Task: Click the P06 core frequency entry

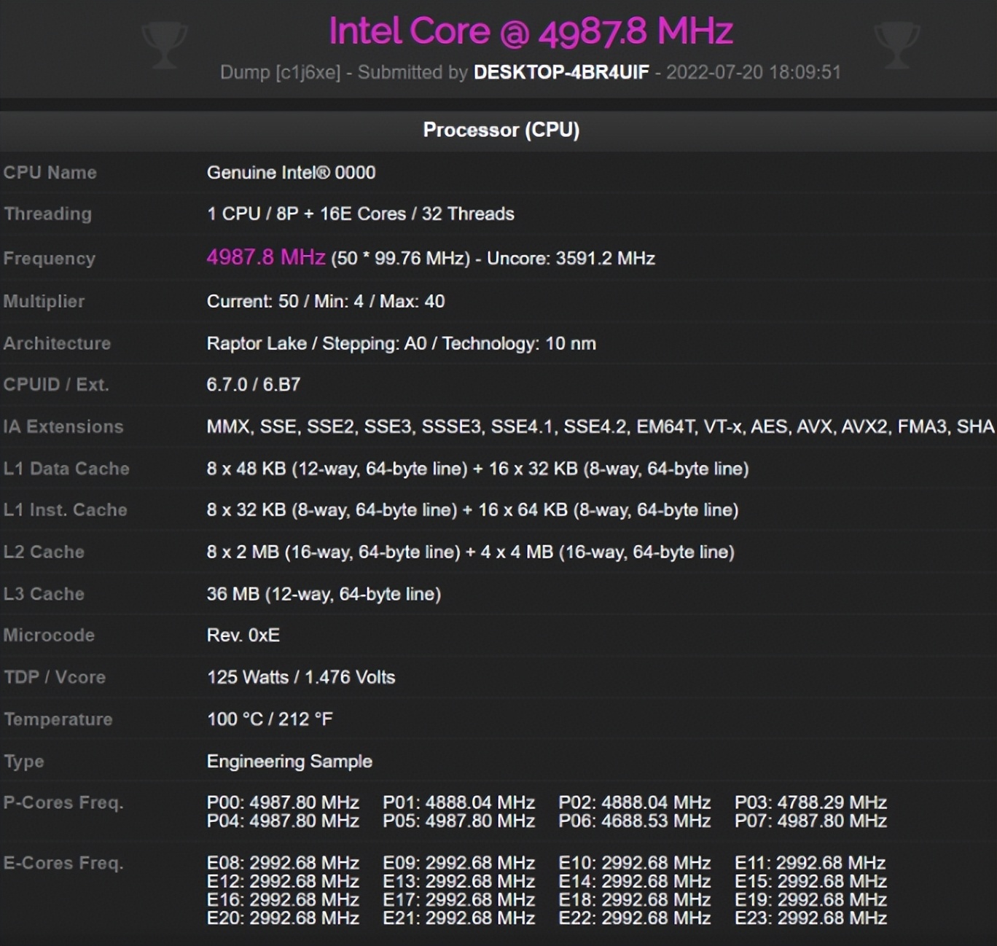Action: (x=634, y=821)
